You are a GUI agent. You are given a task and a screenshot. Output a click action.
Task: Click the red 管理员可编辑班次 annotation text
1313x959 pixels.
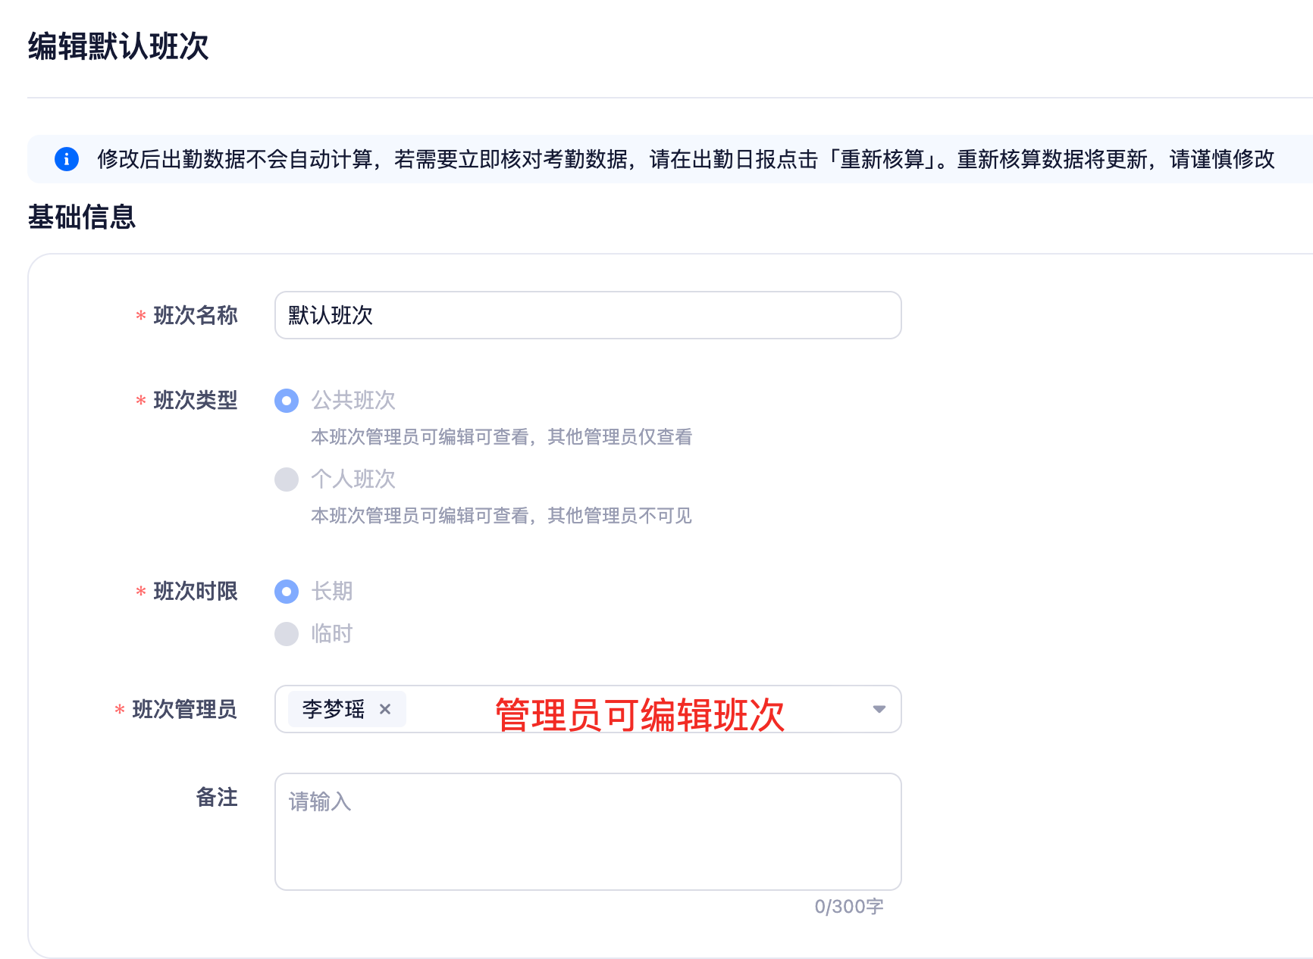click(639, 714)
